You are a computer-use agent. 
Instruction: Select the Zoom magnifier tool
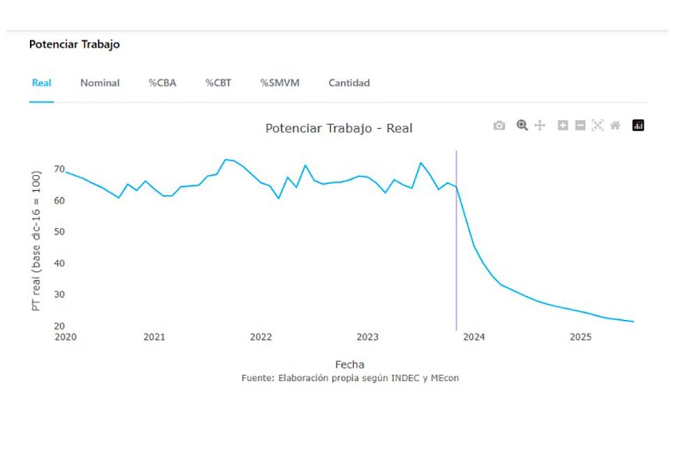coord(521,125)
